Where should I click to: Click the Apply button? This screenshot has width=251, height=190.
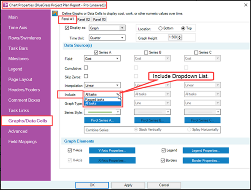point(128,185)
